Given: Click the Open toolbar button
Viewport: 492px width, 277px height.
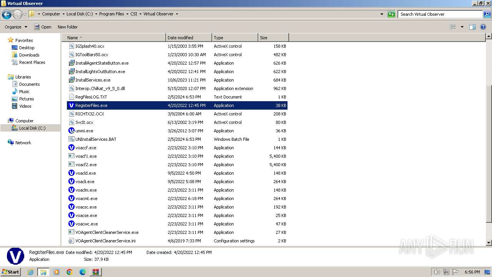Looking at the screenshot, I should click(x=43, y=27).
